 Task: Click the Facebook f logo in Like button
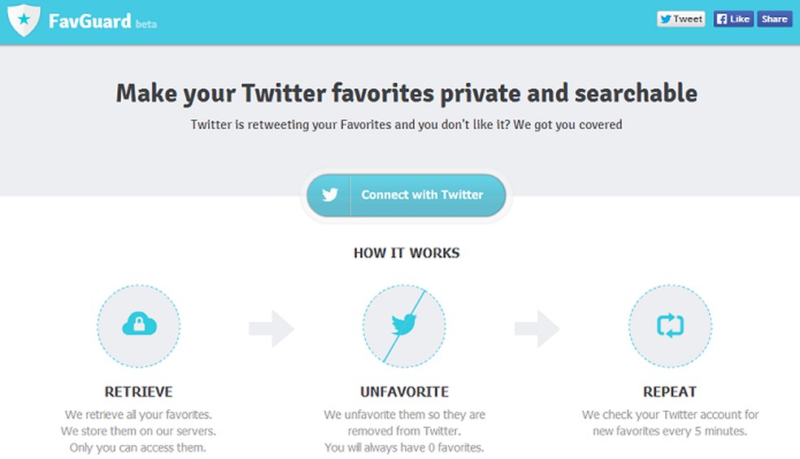tap(721, 19)
